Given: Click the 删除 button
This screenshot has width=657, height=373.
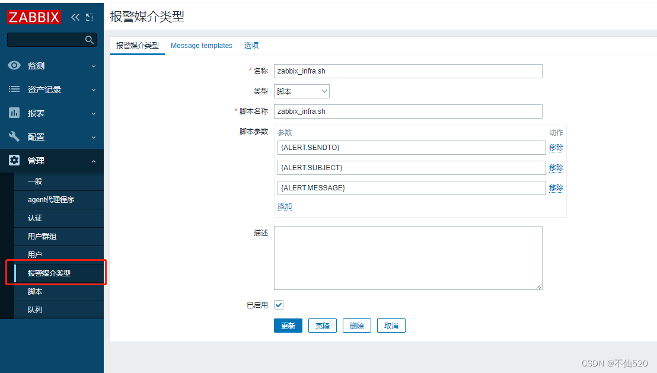Looking at the screenshot, I should [357, 326].
